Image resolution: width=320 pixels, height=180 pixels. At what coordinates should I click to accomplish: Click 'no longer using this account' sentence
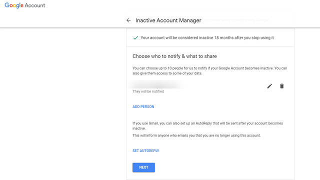click(x=196, y=135)
